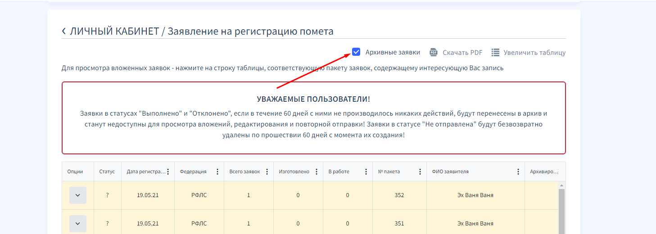Image resolution: width=656 pixels, height=234 pixels.
Task: Click the back chevron before ЛИЧНЫЙ КАБИНЕТ
Action: (x=64, y=31)
